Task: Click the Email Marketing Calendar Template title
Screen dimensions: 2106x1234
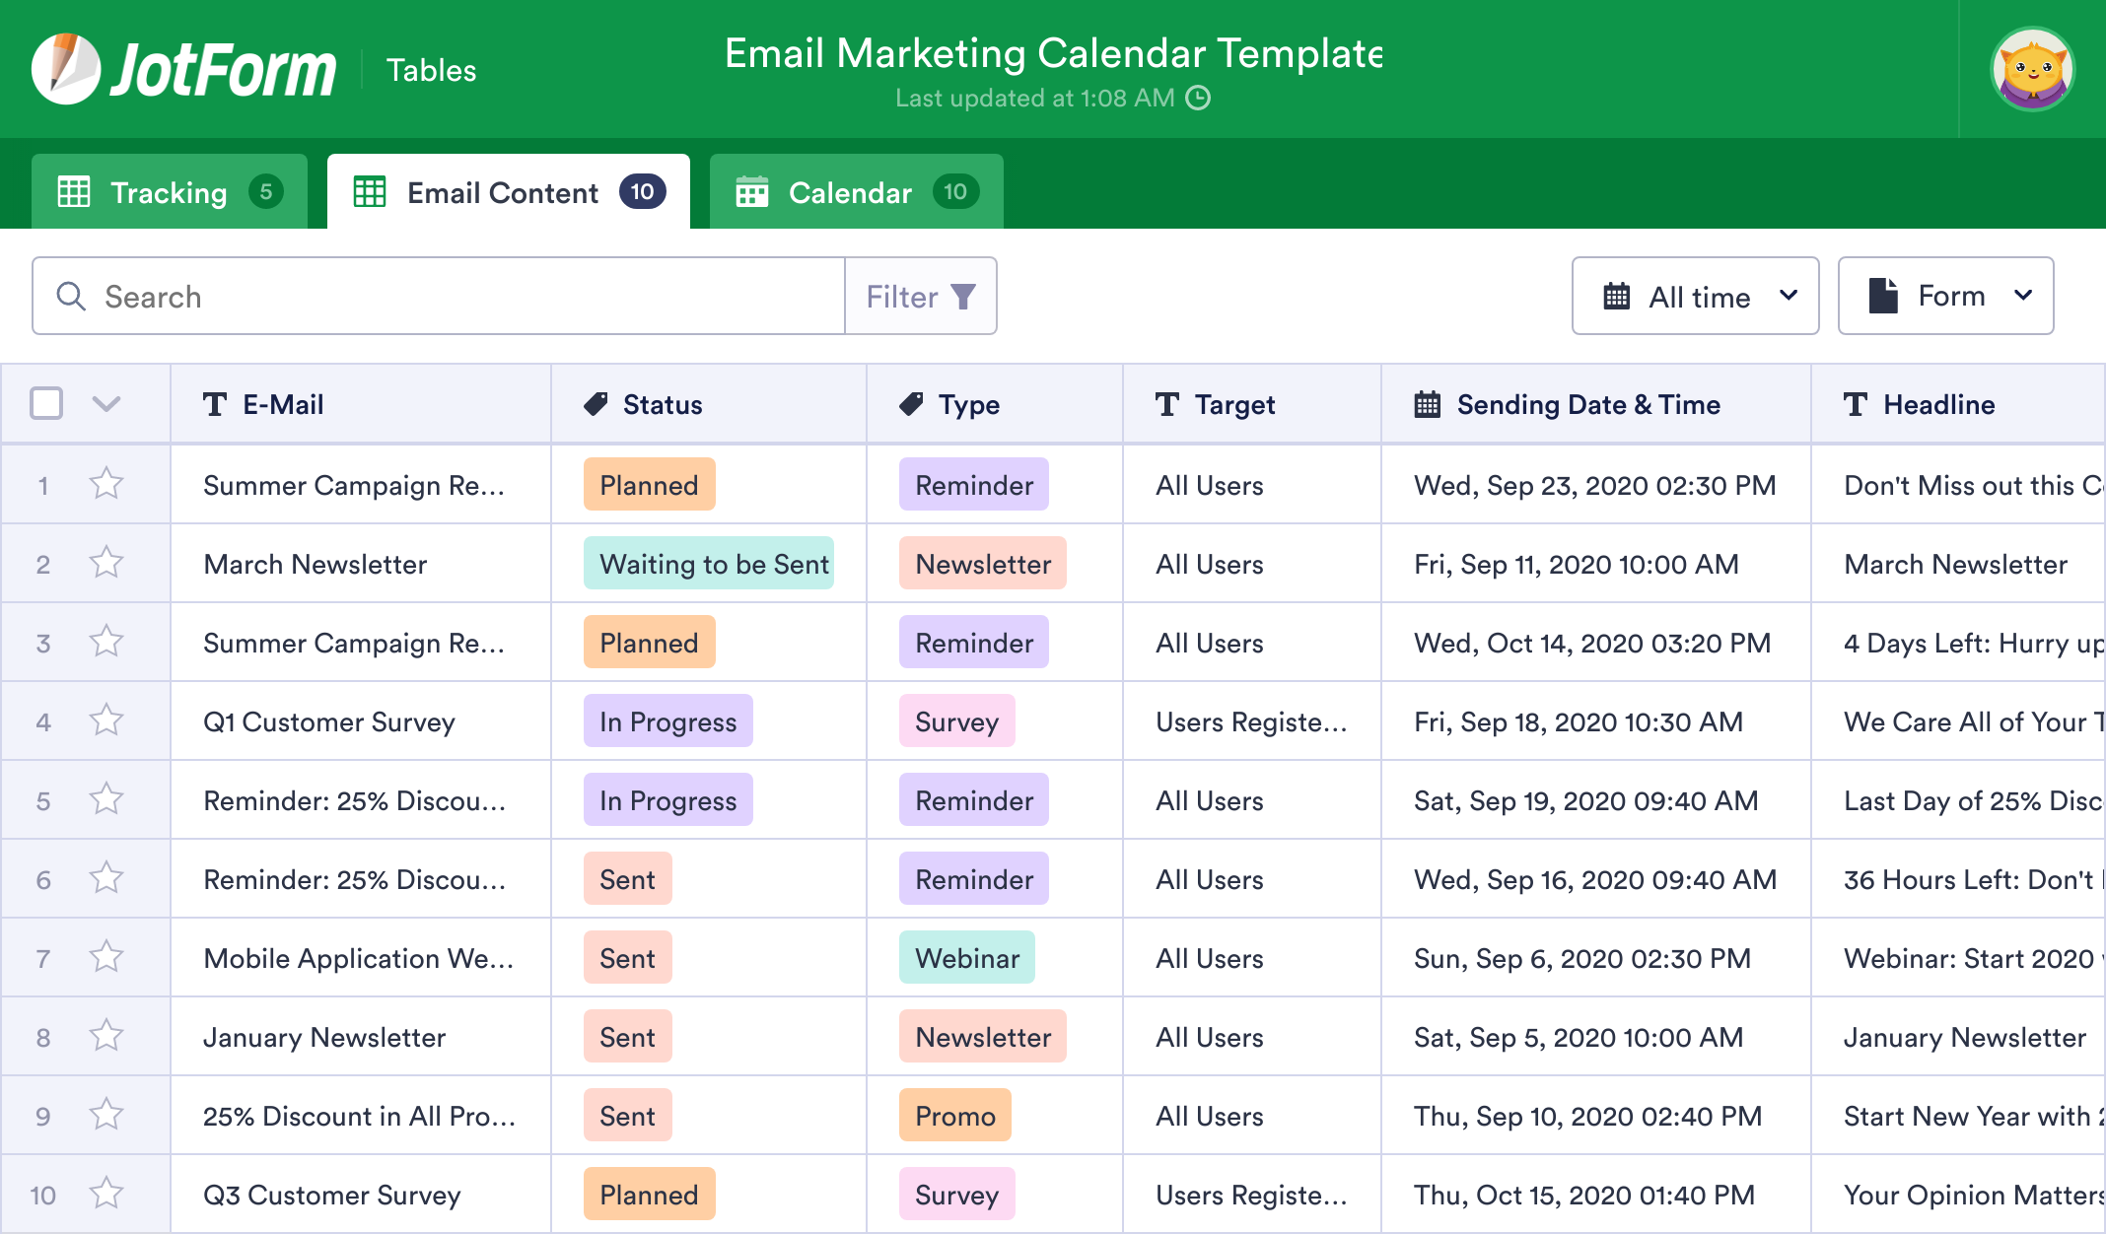Action: 1052,53
